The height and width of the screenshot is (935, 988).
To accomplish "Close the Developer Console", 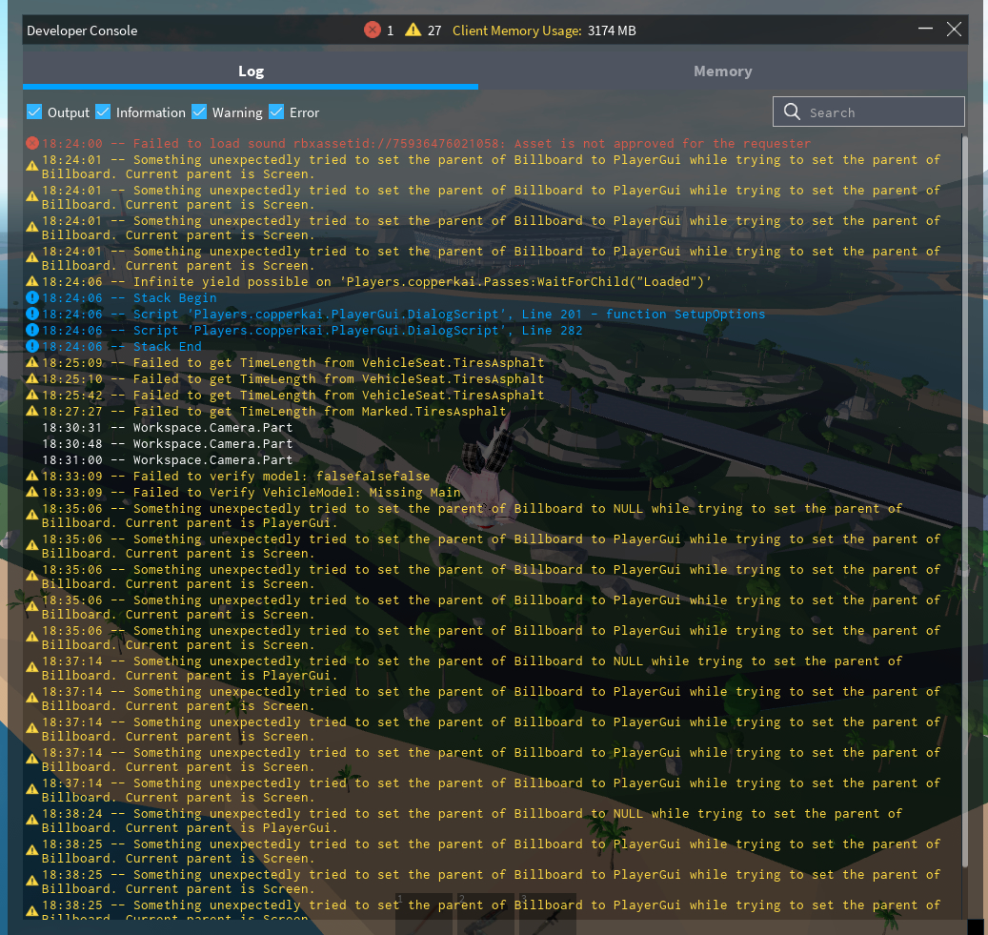I will [x=954, y=30].
